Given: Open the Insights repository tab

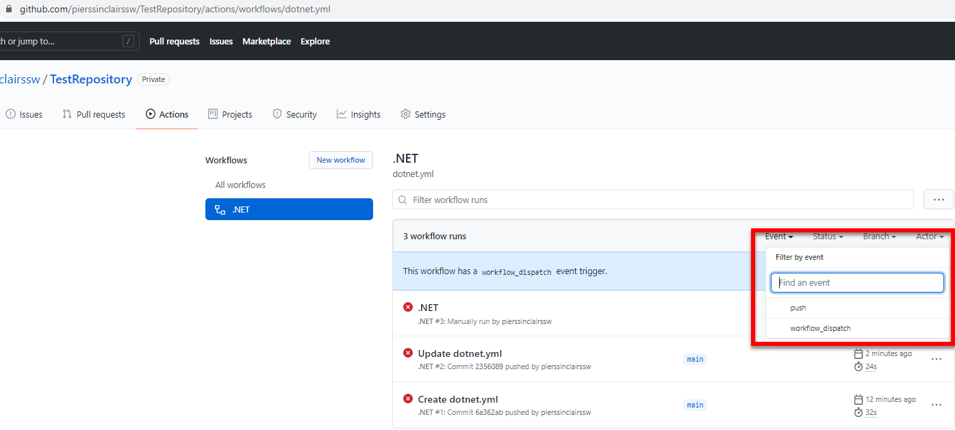Looking at the screenshot, I should click(x=358, y=114).
